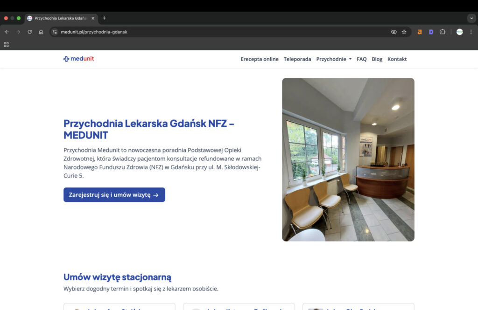Click the medunit logo

click(78, 59)
